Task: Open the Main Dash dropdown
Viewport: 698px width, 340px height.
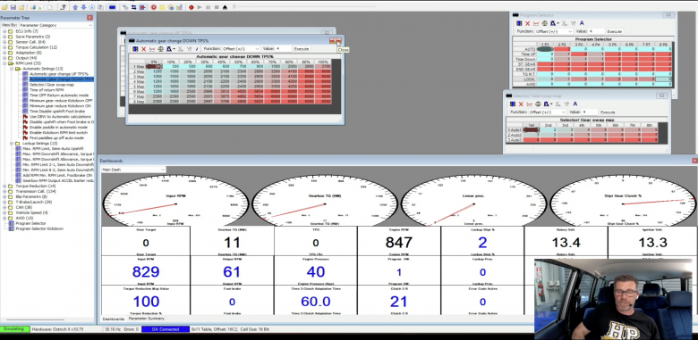Action: 133,170
